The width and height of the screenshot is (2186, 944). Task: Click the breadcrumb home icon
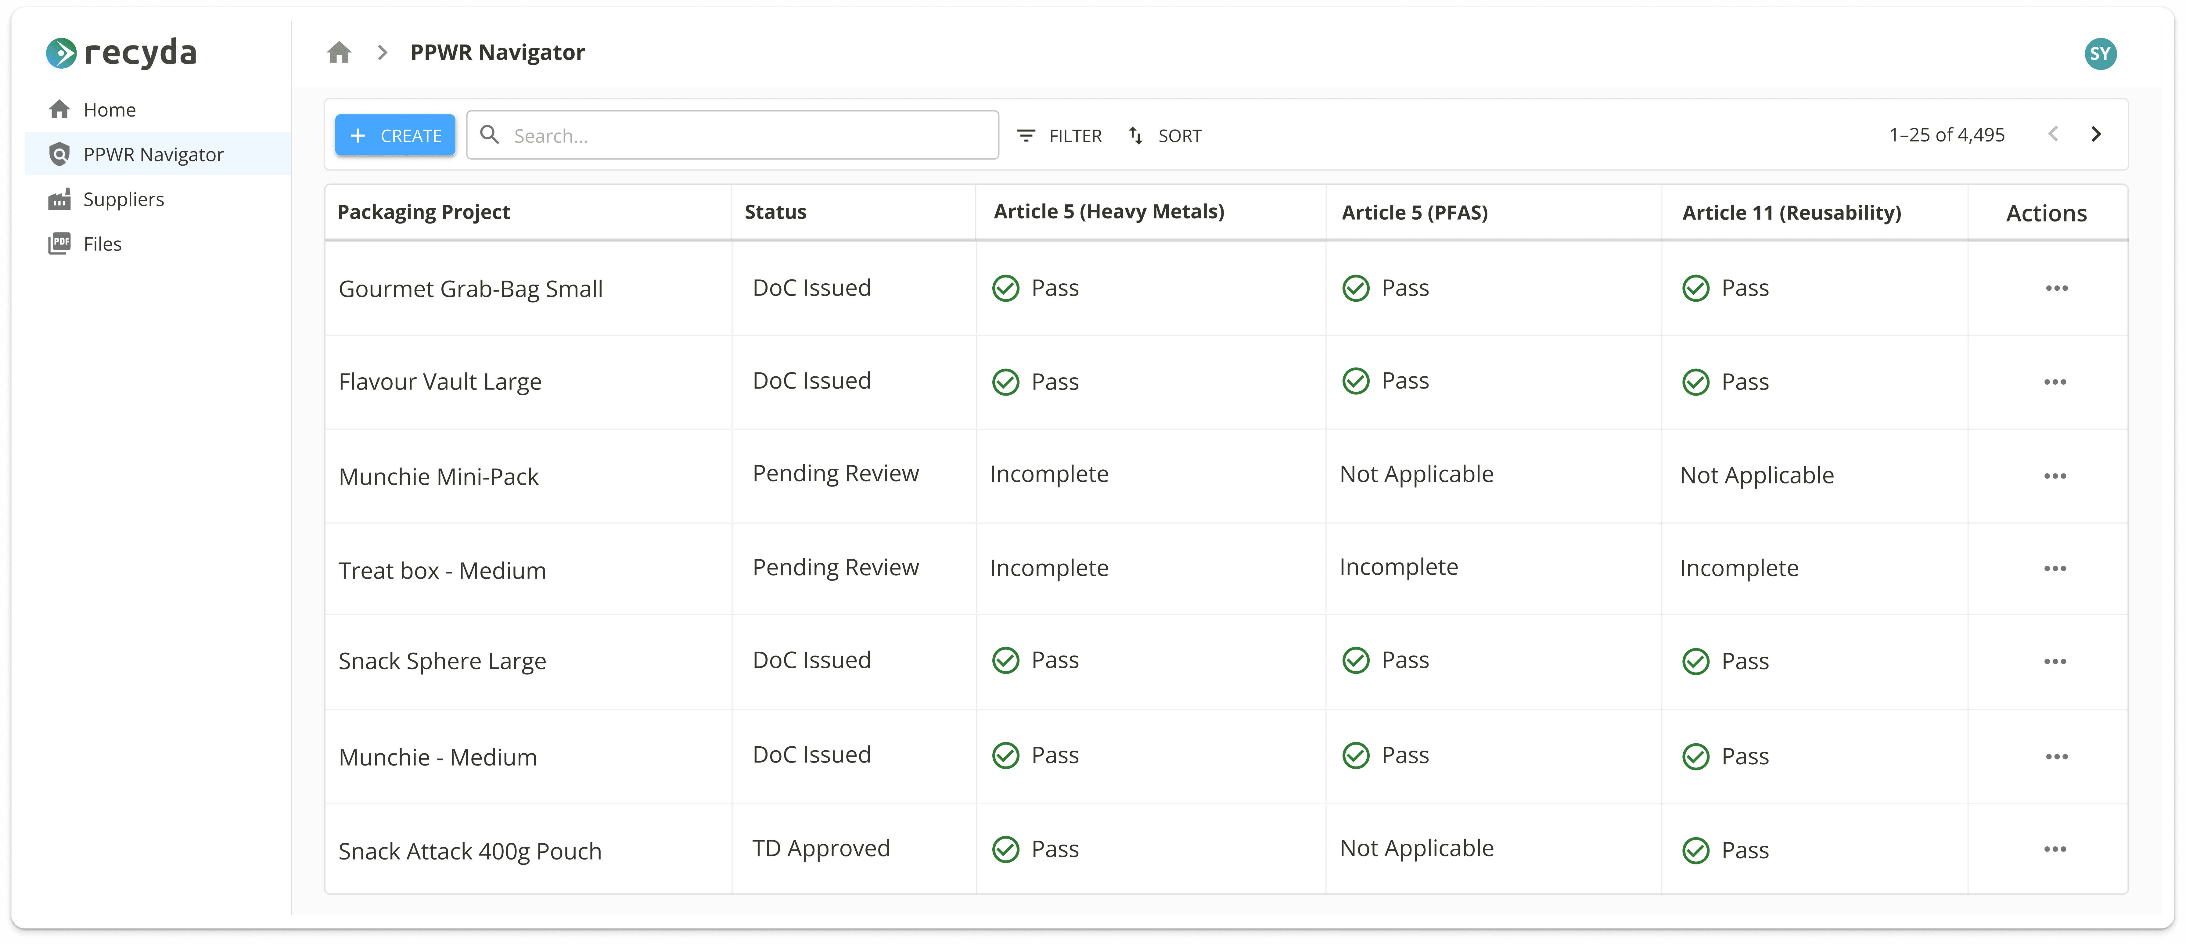point(340,52)
